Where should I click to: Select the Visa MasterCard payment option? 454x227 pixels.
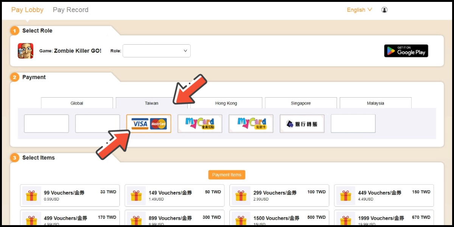149,124
